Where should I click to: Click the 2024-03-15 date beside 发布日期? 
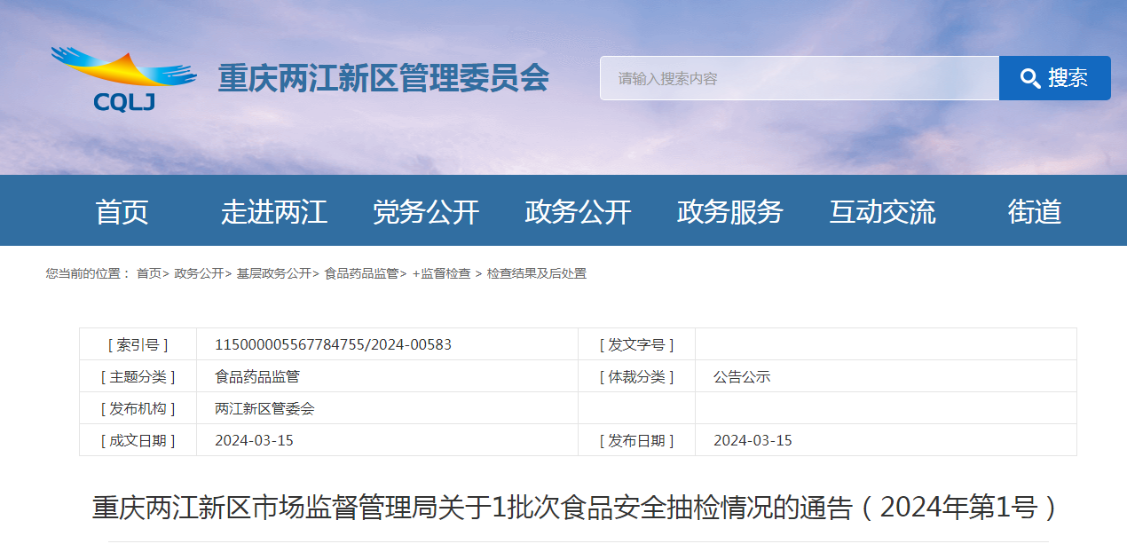pos(753,440)
